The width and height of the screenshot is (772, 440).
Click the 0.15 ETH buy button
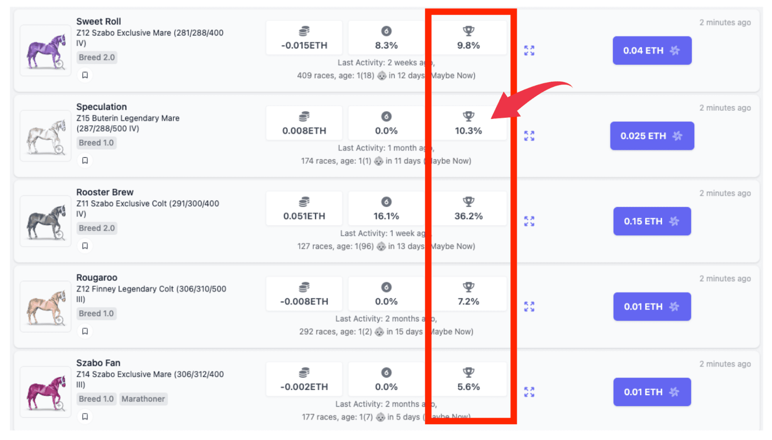click(x=652, y=221)
